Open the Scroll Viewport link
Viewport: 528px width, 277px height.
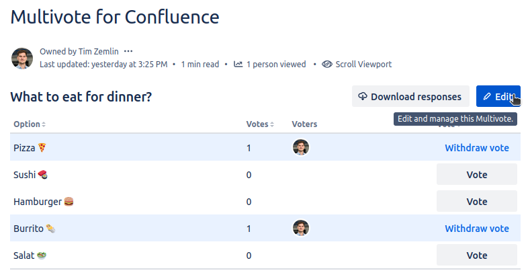[363, 65]
